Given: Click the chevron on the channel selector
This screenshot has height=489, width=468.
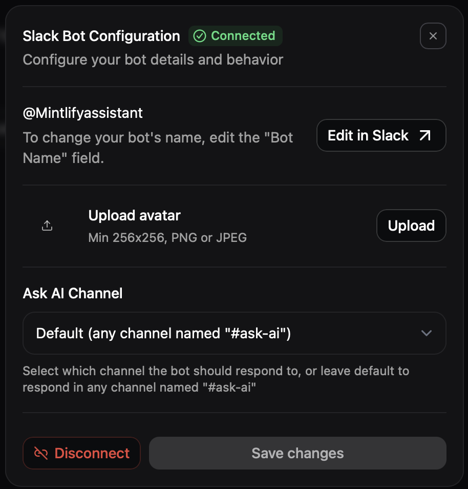Looking at the screenshot, I should click(x=426, y=333).
